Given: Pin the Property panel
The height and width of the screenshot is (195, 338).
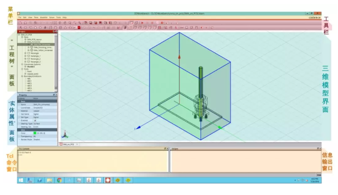Looking at the screenshot, I should pos(54,95).
